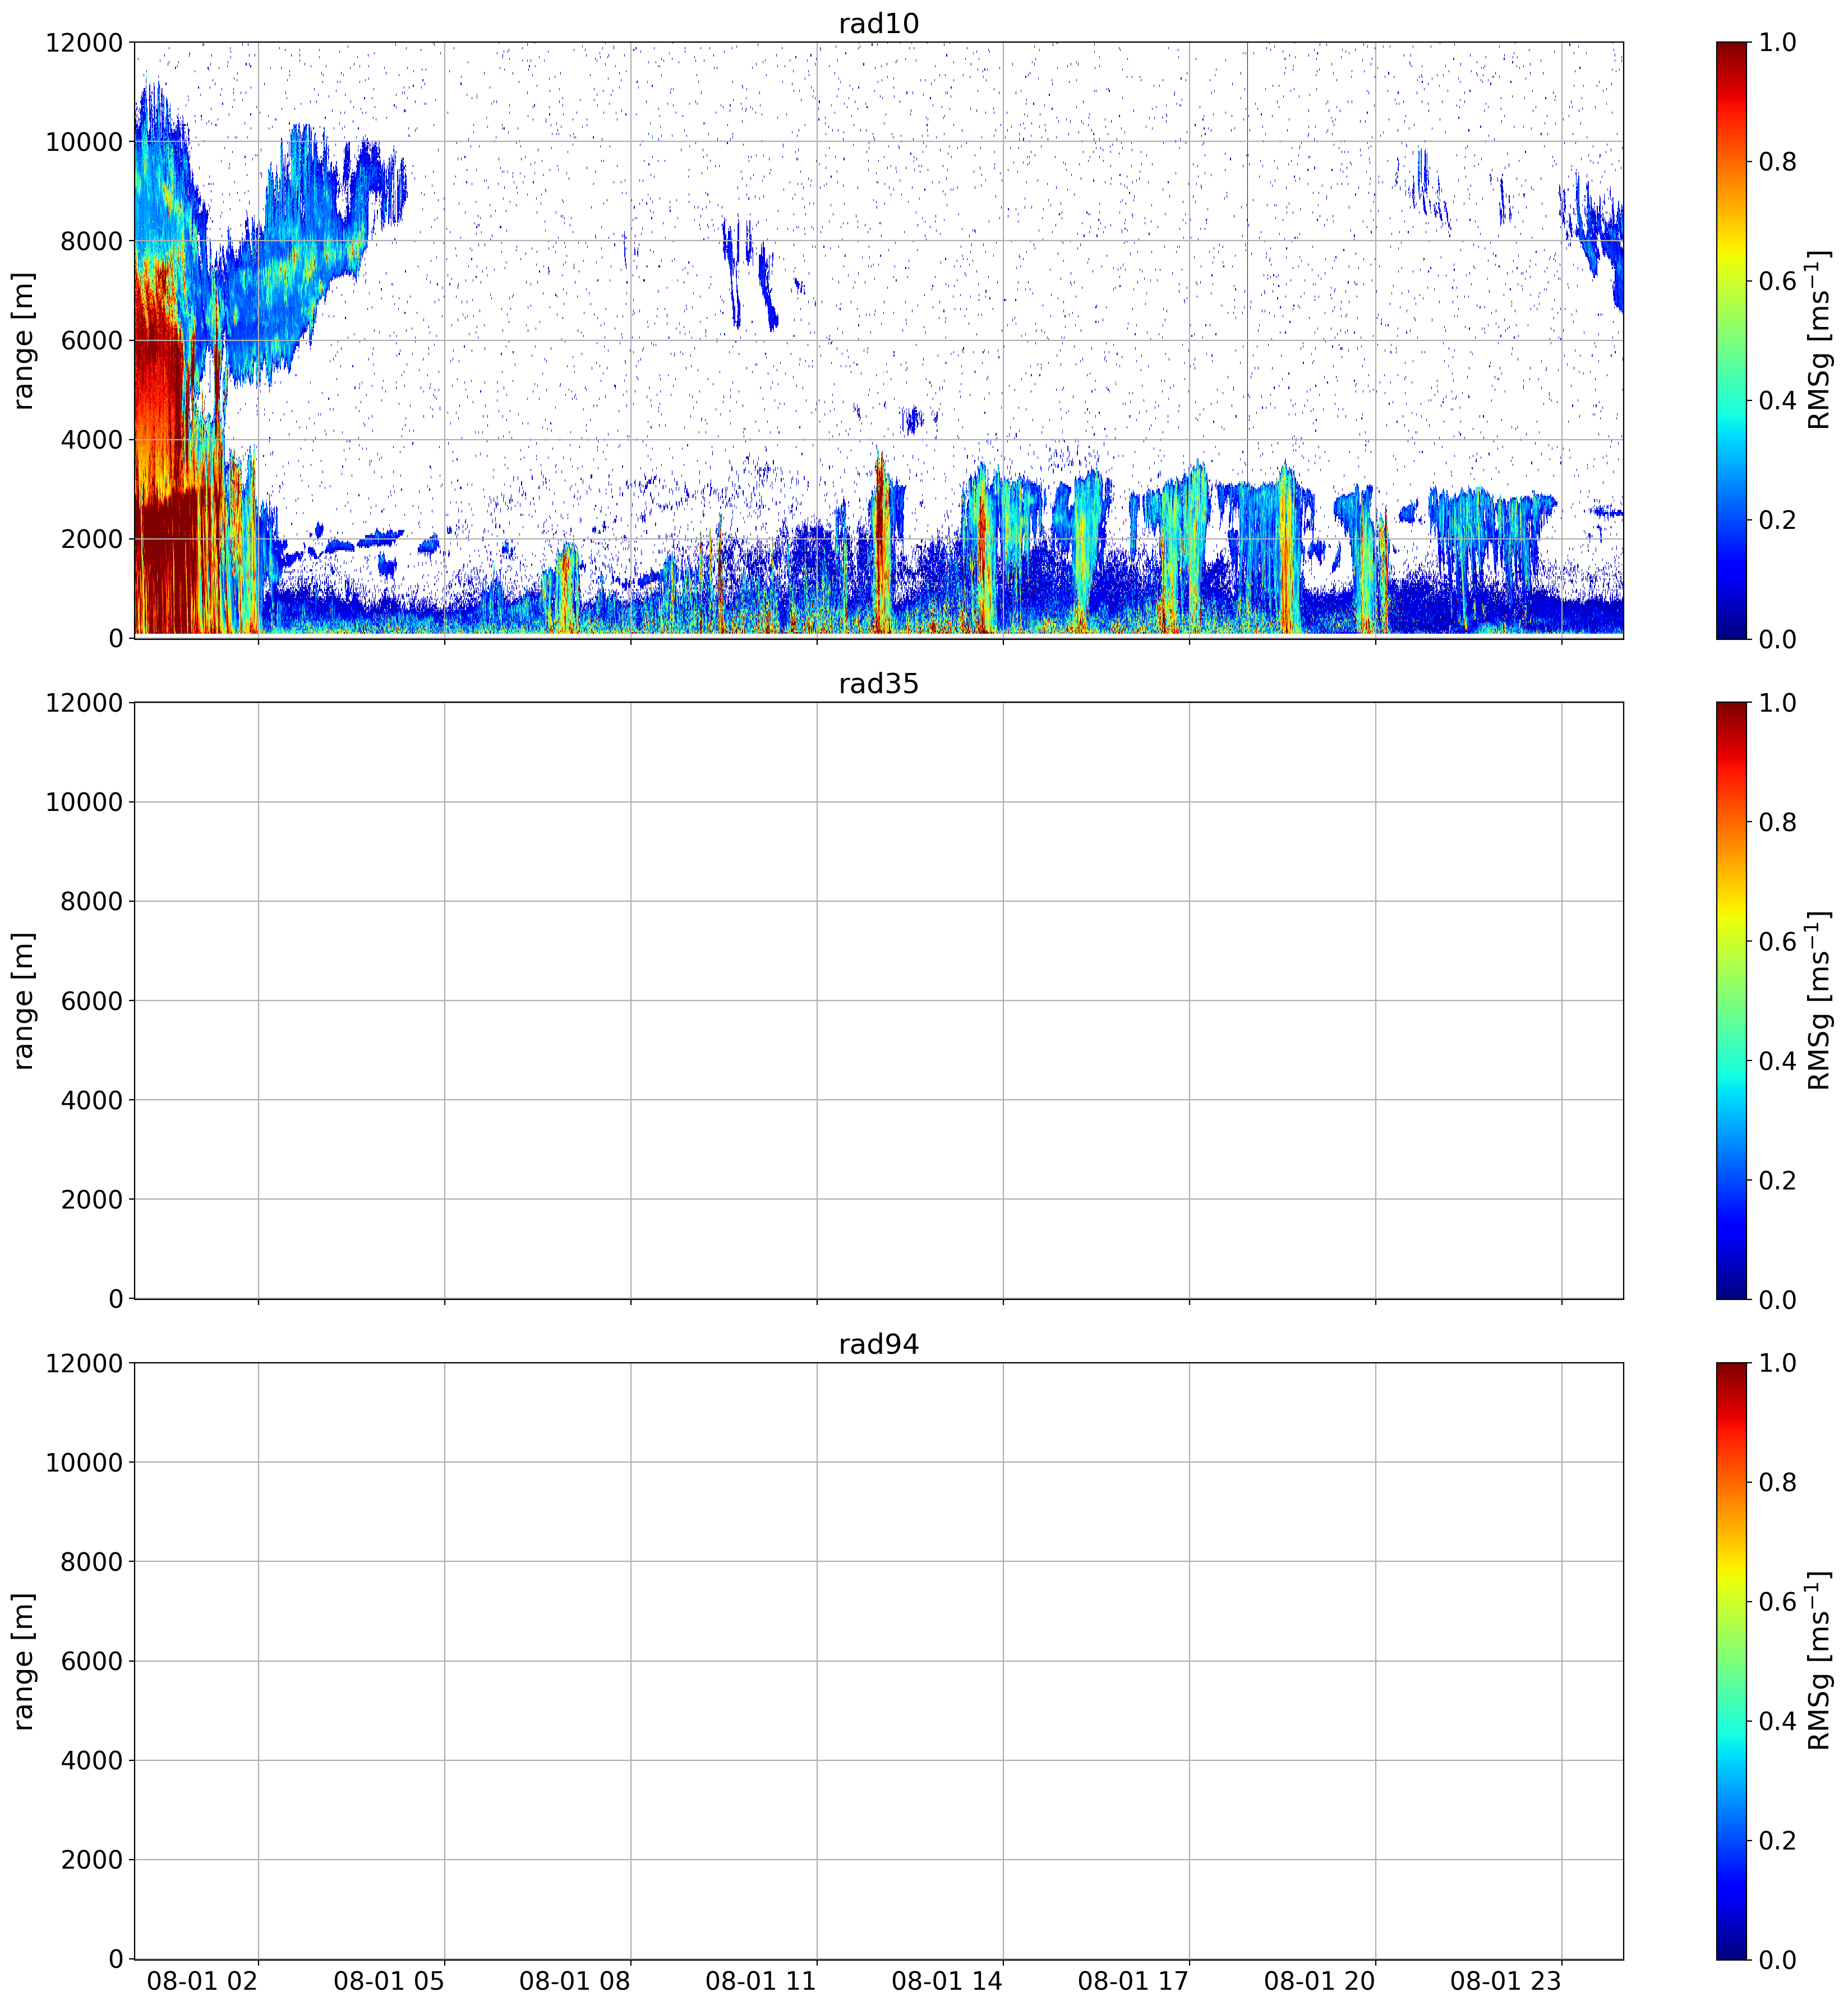Click the rad94 panel title
The width and height of the screenshot is (1848, 2006).
tap(878, 1345)
